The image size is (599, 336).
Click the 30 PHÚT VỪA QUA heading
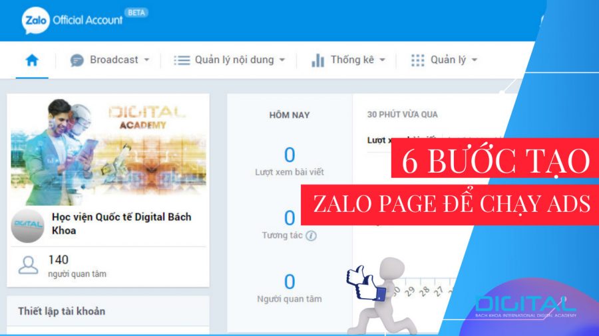tap(402, 115)
